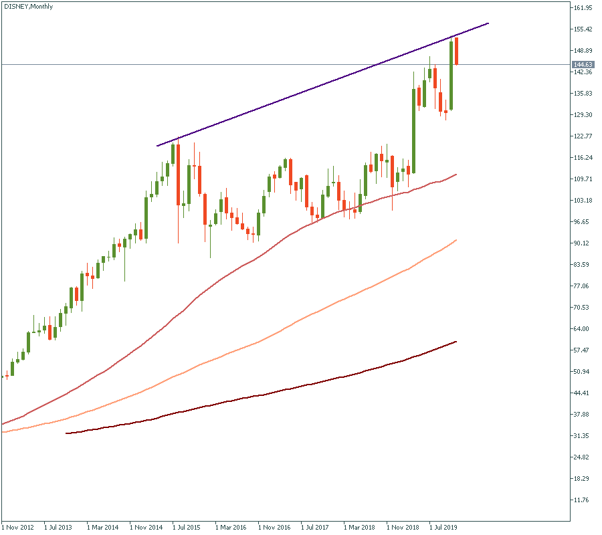Click the 64.00 price scale label
This screenshot has height=535, width=602.
[583, 329]
